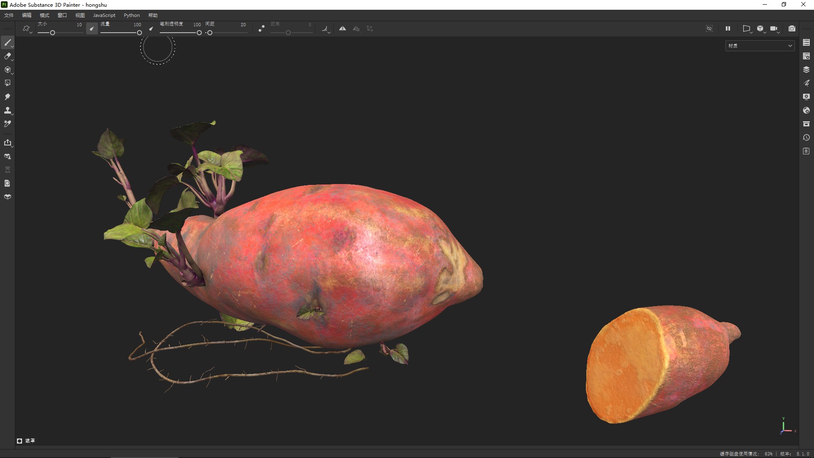Open the 编辑 menu
The image size is (814, 458).
click(27, 15)
